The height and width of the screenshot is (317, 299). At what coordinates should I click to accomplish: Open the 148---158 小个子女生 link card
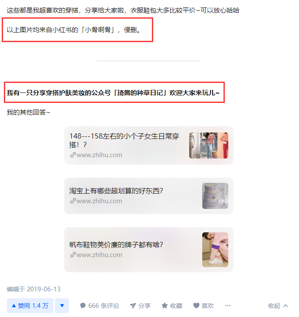tap(149, 145)
